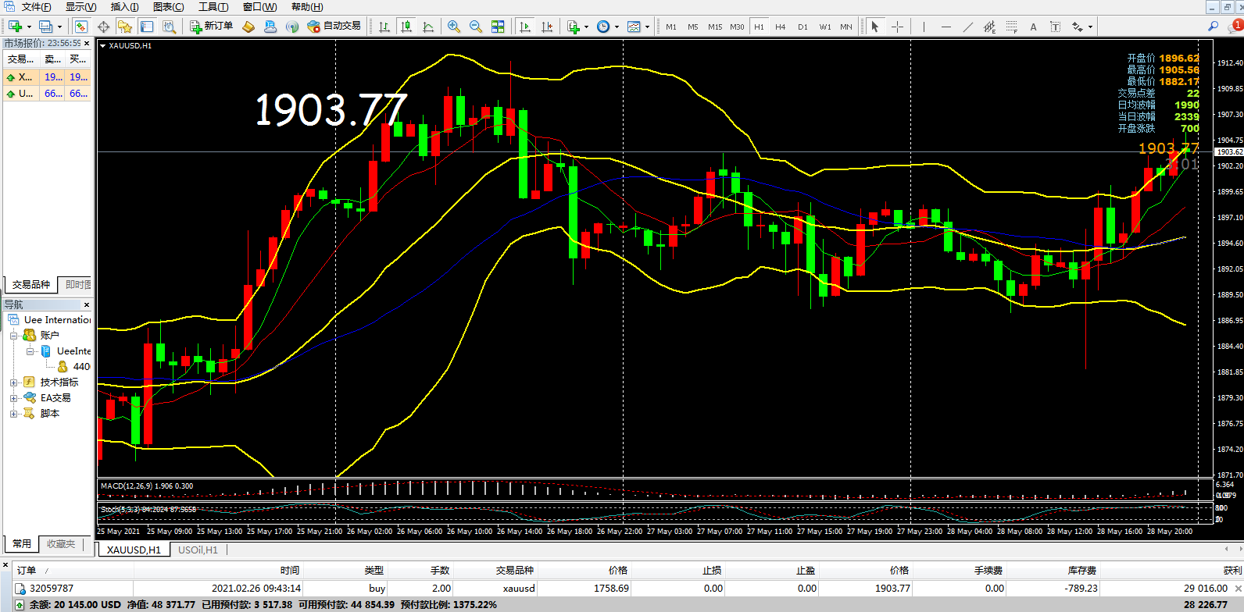Select the second symbol row in Market Watch
The height and width of the screenshot is (612, 1244).
coord(47,94)
